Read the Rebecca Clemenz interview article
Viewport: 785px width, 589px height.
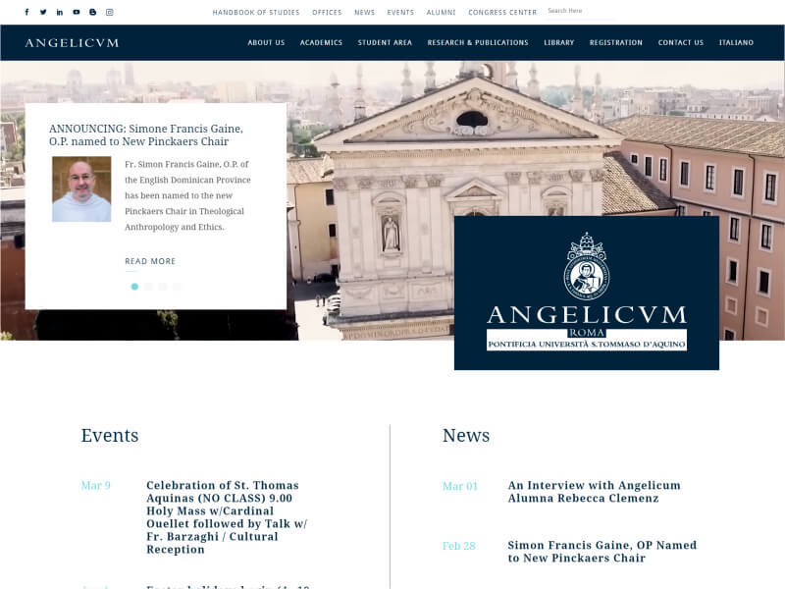pyautogui.click(x=595, y=492)
